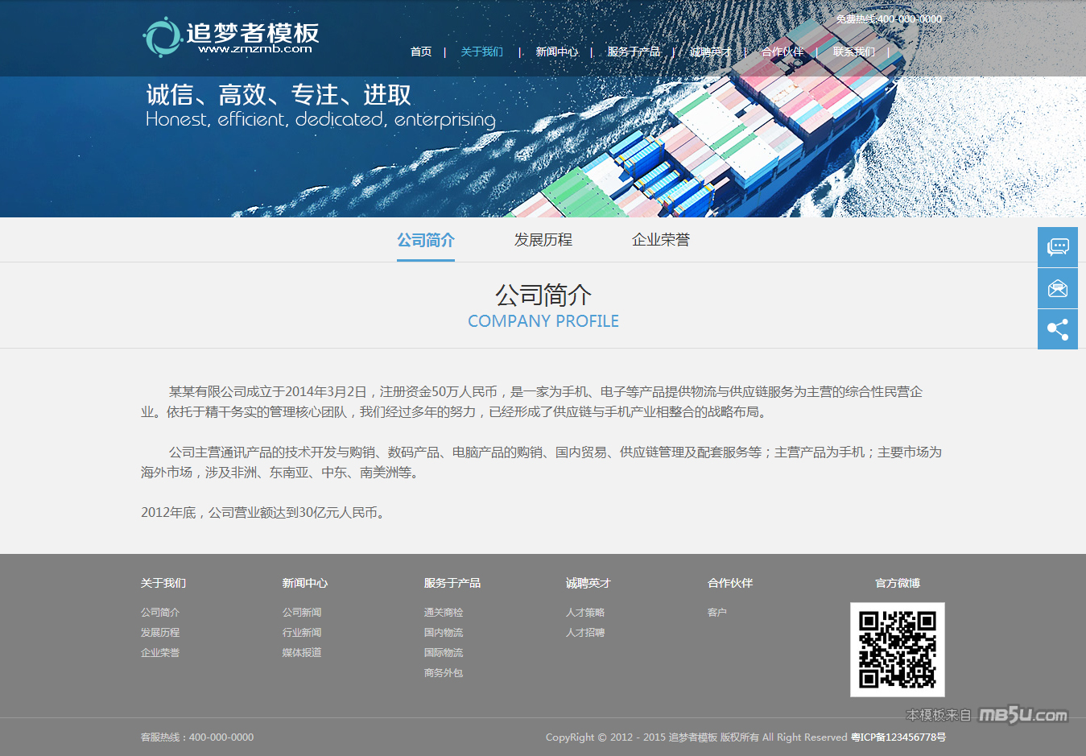Switch to the 发展历程 tab
The image size is (1086, 756).
[543, 240]
